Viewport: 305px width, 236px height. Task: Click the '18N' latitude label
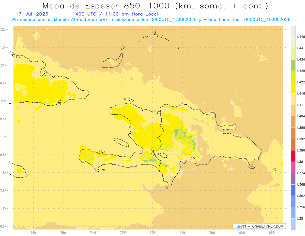coord(4,173)
